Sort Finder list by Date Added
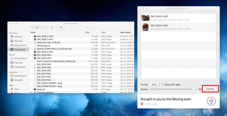Viewport: 227px width, 116px height. point(127,32)
